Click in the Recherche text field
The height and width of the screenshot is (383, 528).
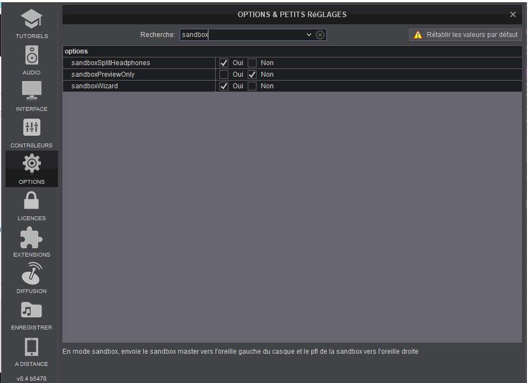242,35
